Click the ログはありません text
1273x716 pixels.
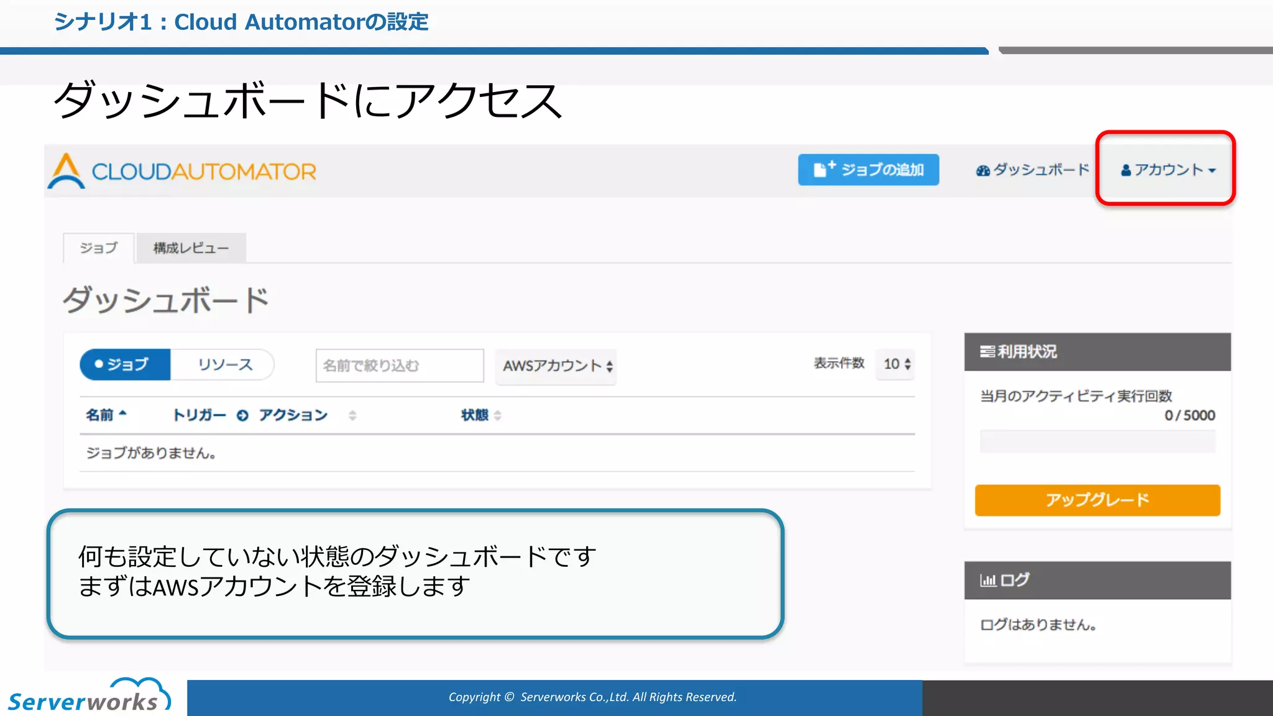[1038, 625]
